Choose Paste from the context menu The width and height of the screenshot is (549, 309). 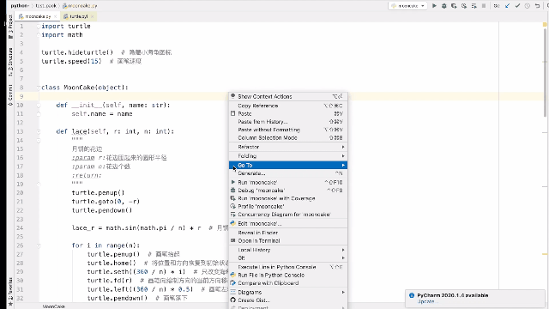tap(288, 113)
